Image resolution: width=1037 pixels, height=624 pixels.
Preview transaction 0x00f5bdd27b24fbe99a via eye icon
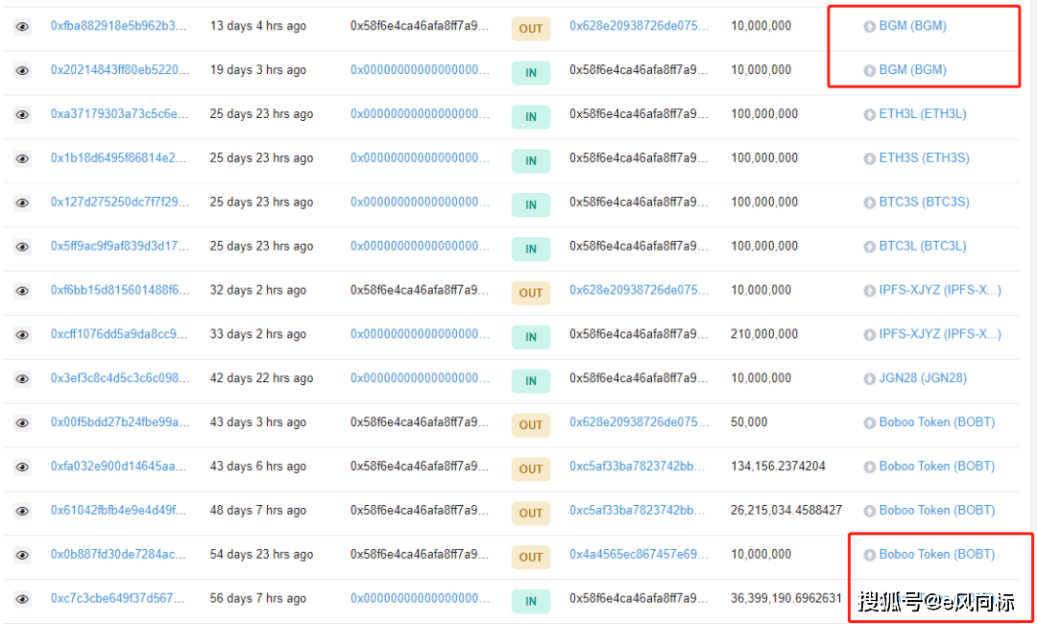(x=22, y=422)
